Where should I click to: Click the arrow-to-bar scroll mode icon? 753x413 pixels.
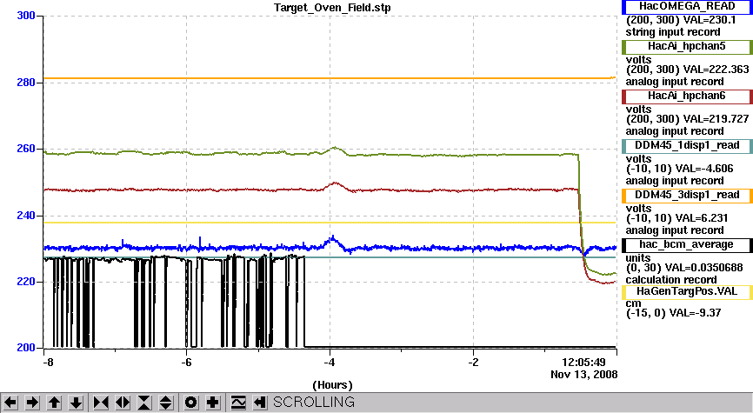click(x=260, y=402)
